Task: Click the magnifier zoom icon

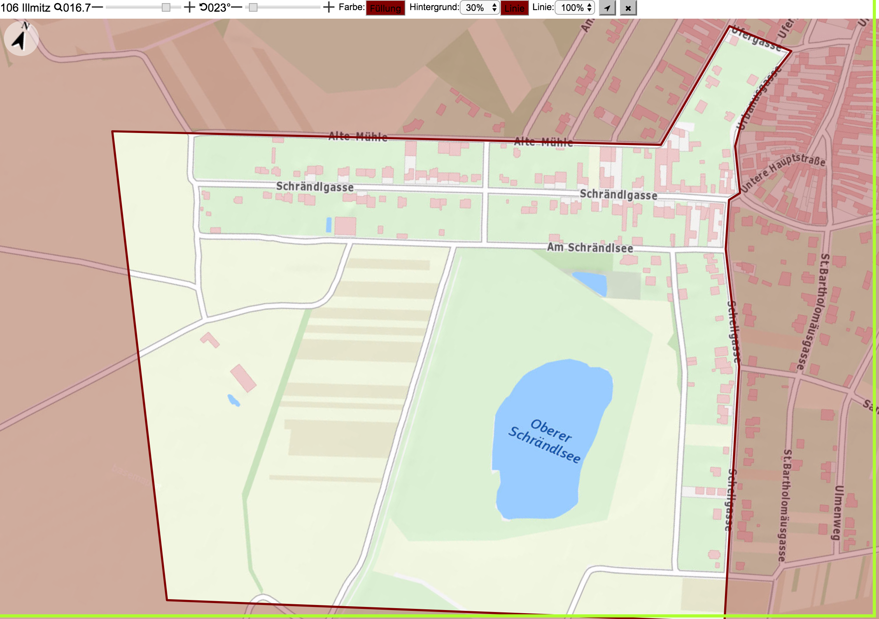Action: (x=58, y=7)
